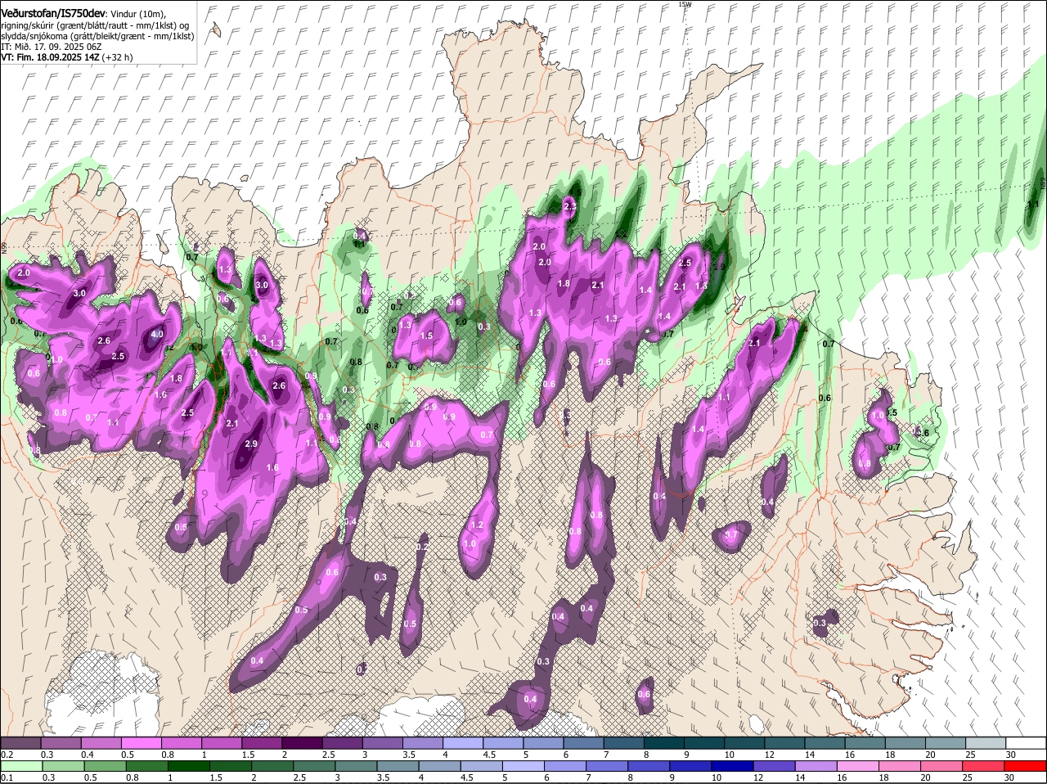Select the magenta 1.5 snow legend swatch
The image size is (1047, 784).
(262, 742)
